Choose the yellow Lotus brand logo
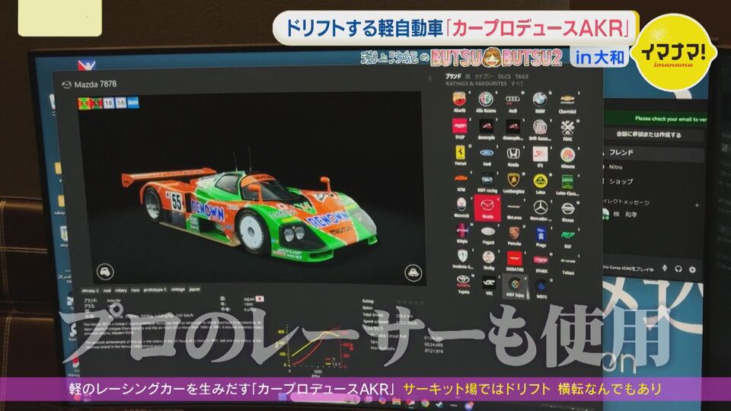This screenshot has width=731, height=411. pyautogui.click(x=541, y=180)
